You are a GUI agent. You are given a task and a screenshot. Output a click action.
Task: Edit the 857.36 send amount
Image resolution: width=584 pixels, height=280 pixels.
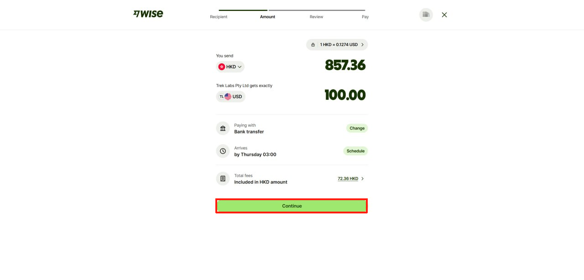point(345,65)
